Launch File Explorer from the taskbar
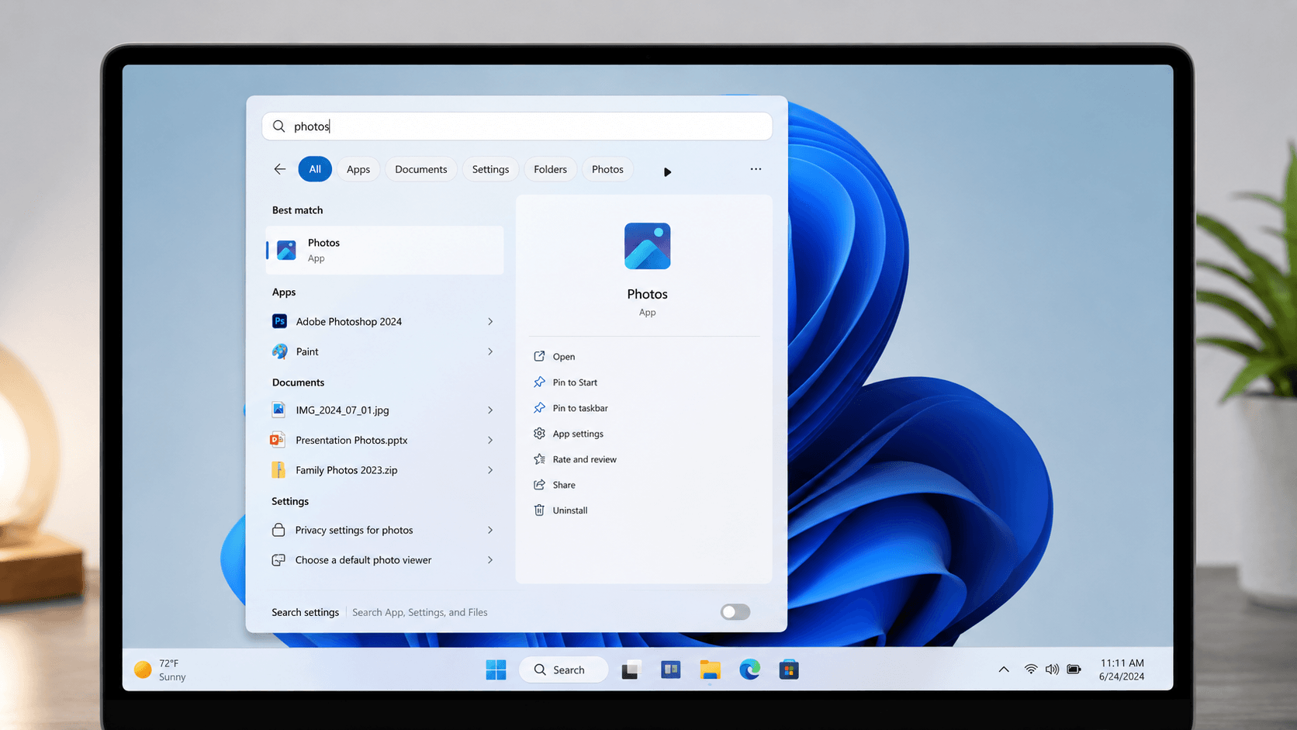The height and width of the screenshot is (730, 1297). [710, 669]
